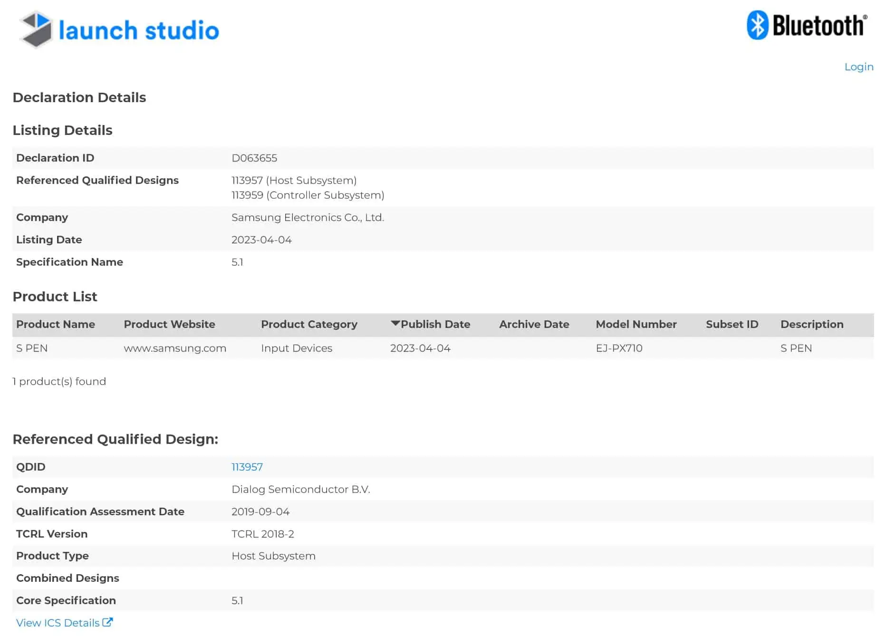Click 'Referenced Qualified Designs' label
This screenshot has width=886, height=636.
click(x=97, y=180)
